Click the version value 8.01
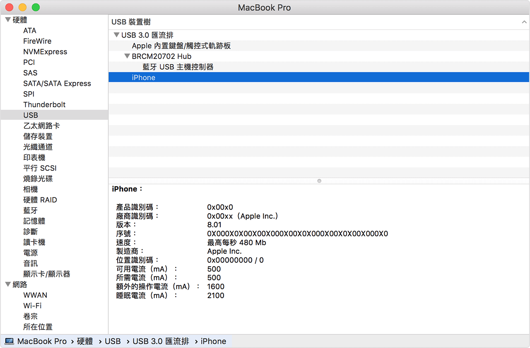Screen dimensions: 530x348 click(x=214, y=225)
